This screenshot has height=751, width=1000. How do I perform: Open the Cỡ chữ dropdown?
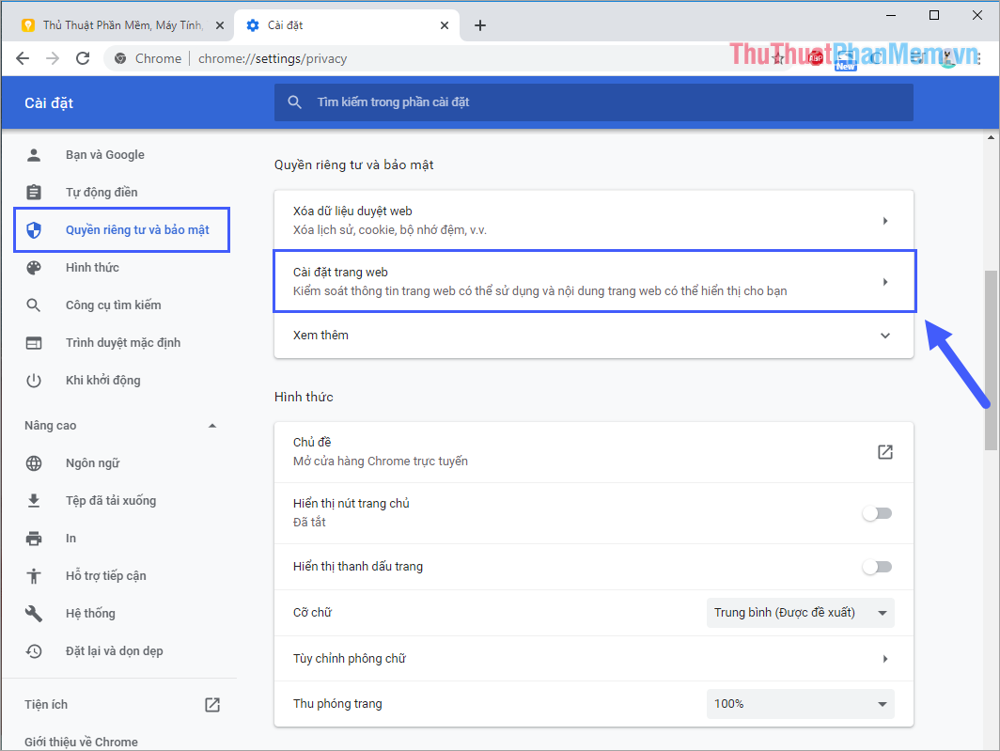coord(800,612)
